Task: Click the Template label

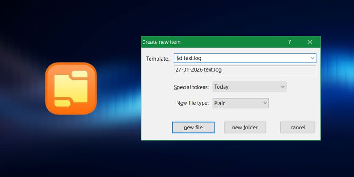Action: (158, 59)
